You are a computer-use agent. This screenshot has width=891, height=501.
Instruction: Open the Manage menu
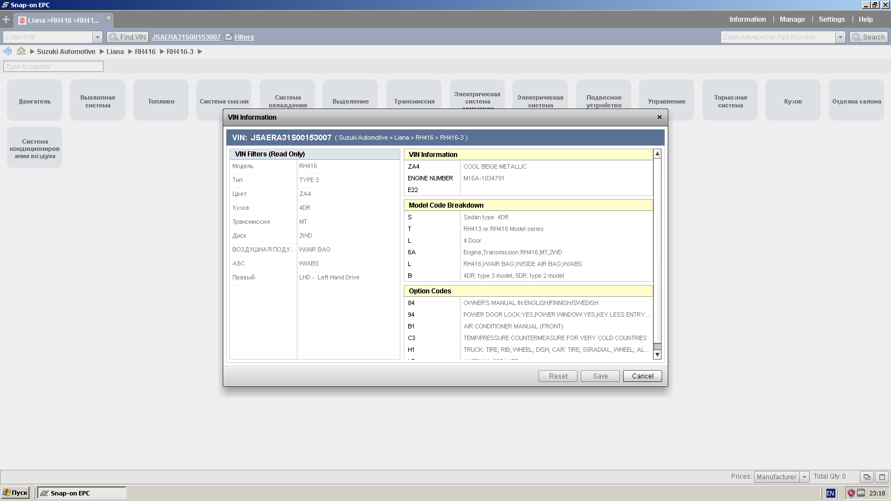coord(792,19)
